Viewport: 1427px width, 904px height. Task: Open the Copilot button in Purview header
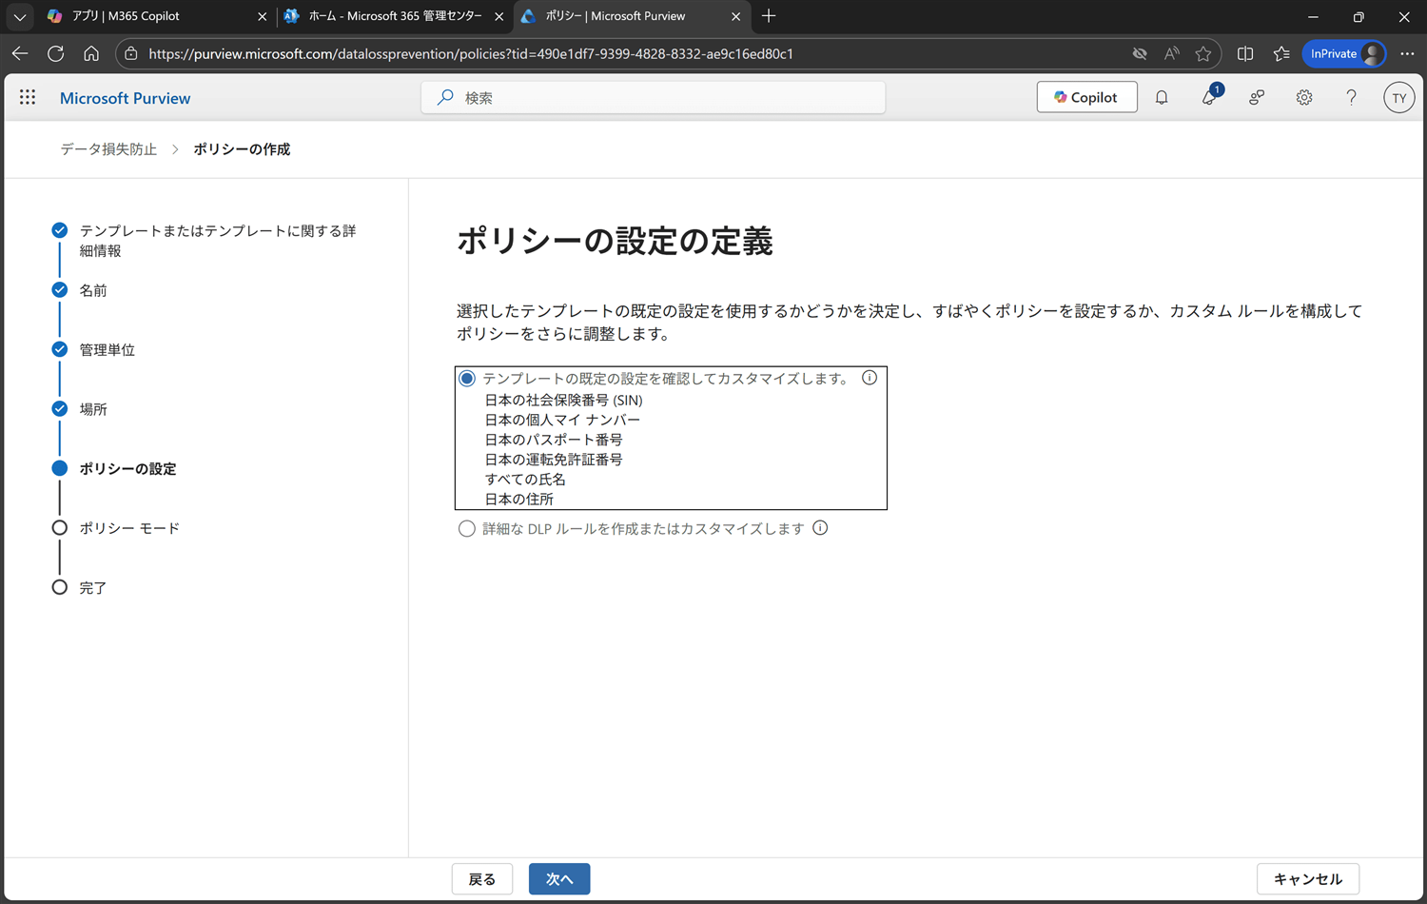pos(1086,97)
